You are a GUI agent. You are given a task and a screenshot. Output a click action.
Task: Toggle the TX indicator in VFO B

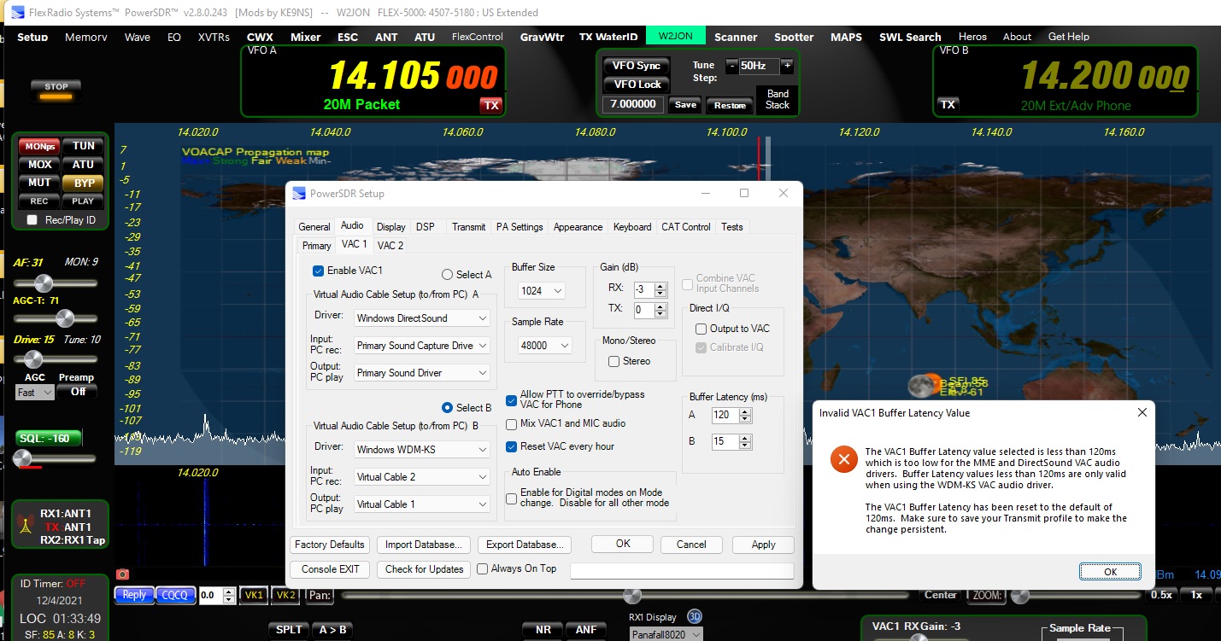(x=948, y=104)
